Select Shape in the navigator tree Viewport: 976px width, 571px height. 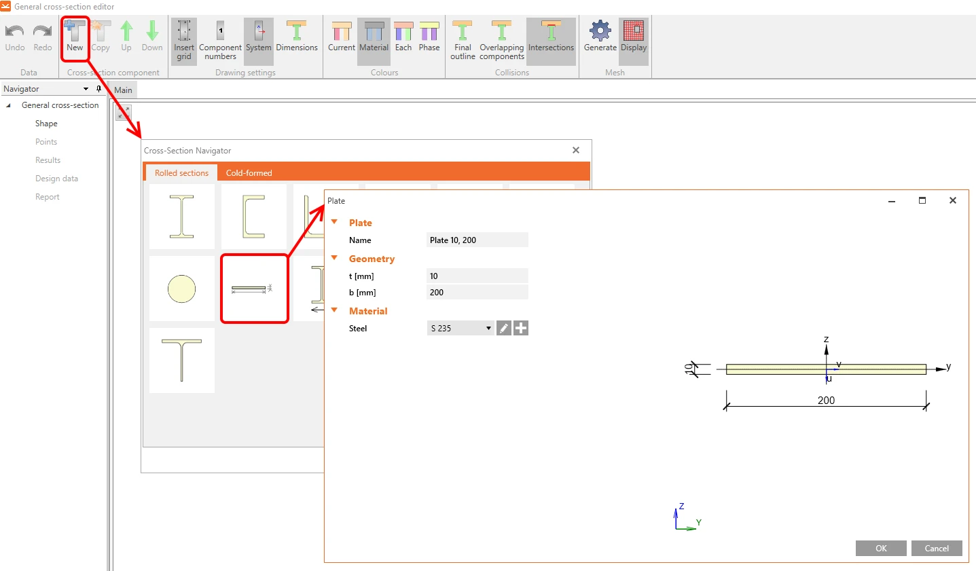[46, 124]
